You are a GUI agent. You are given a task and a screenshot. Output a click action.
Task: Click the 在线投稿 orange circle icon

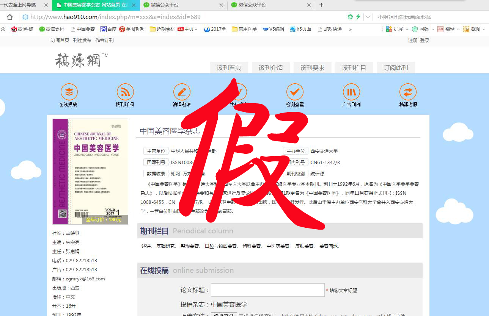pos(69,92)
